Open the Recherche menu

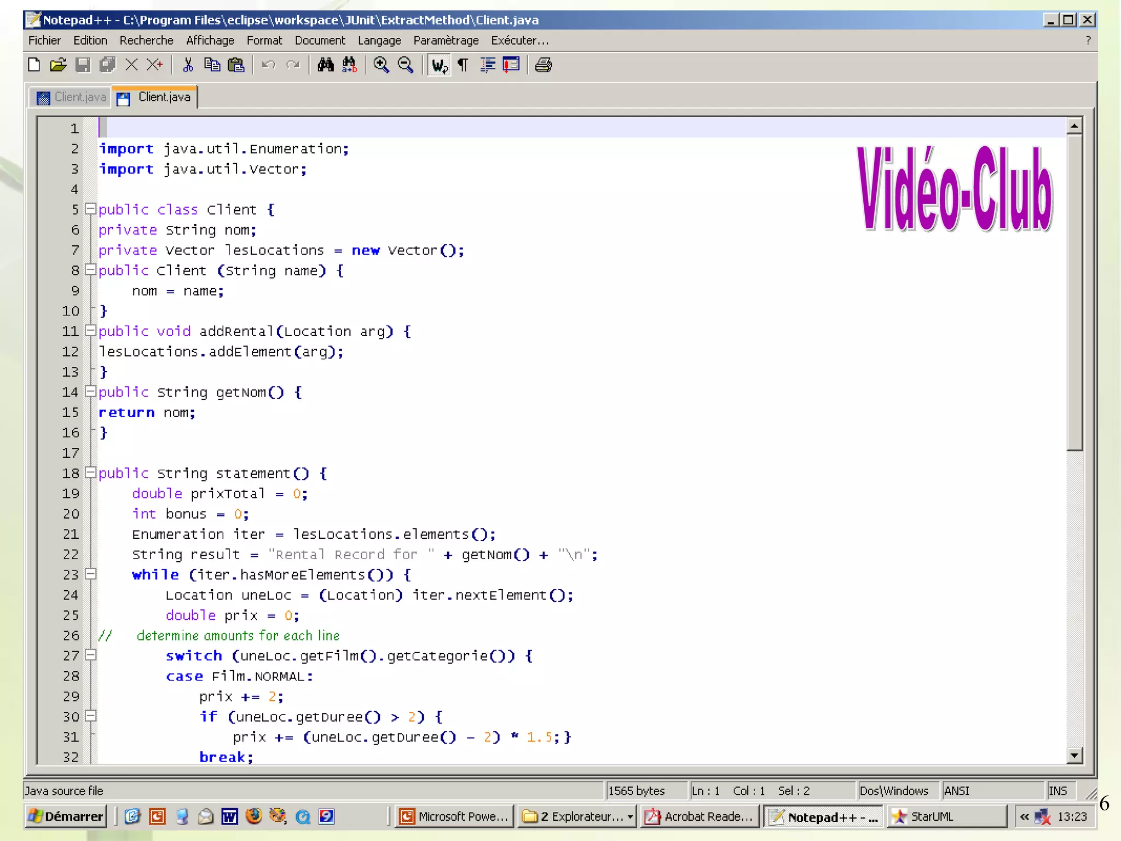[x=146, y=41]
